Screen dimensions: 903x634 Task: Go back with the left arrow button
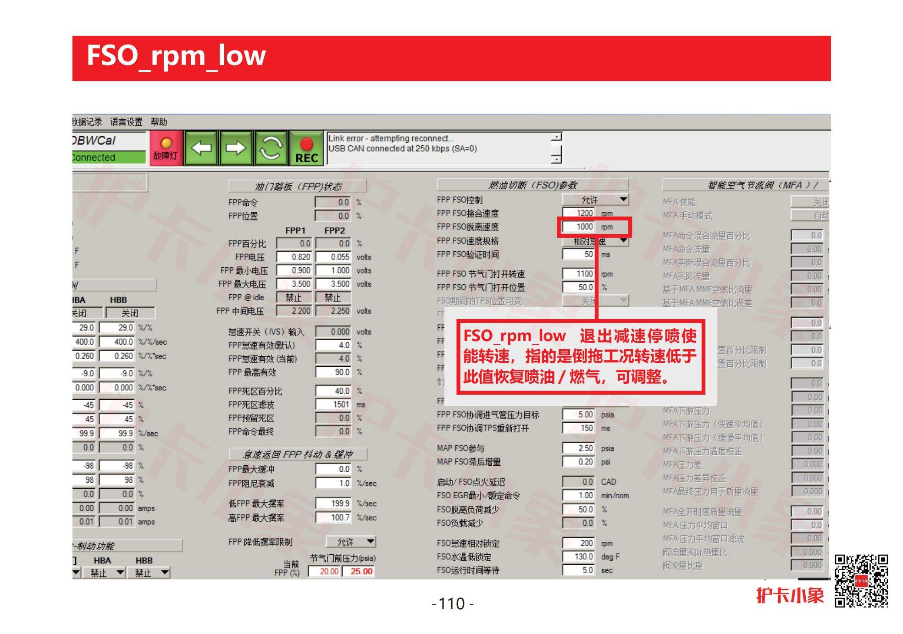[x=201, y=148]
